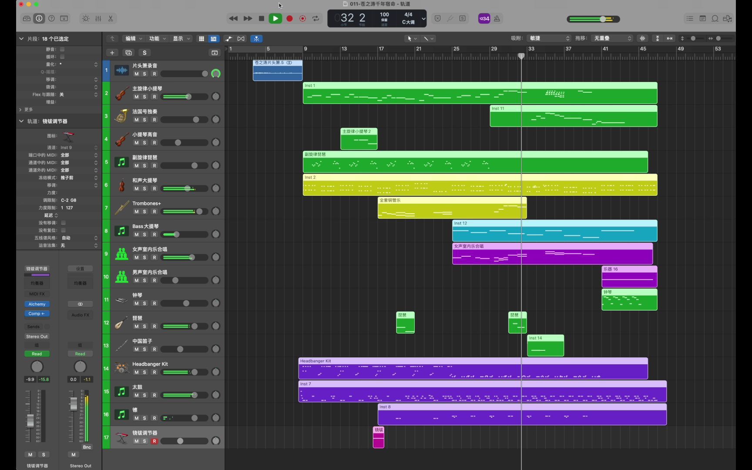
Task: Toggle the count-in 1234 button
Action: point(484,18)
